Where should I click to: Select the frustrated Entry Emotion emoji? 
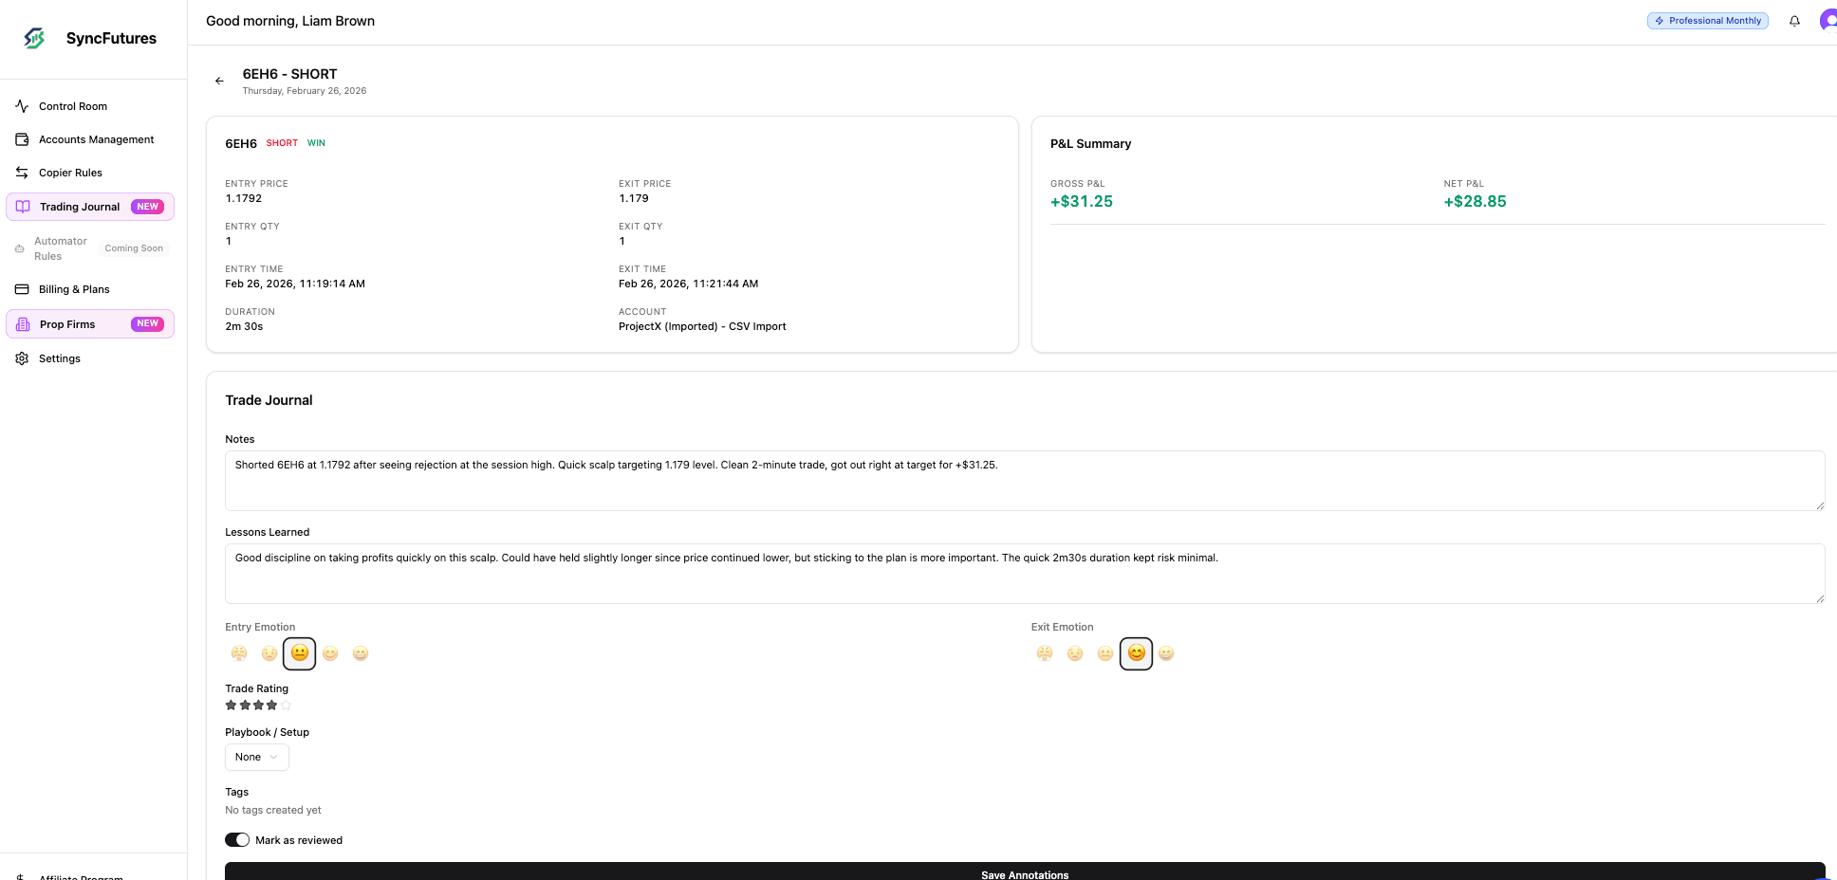[x=239, y=653]
